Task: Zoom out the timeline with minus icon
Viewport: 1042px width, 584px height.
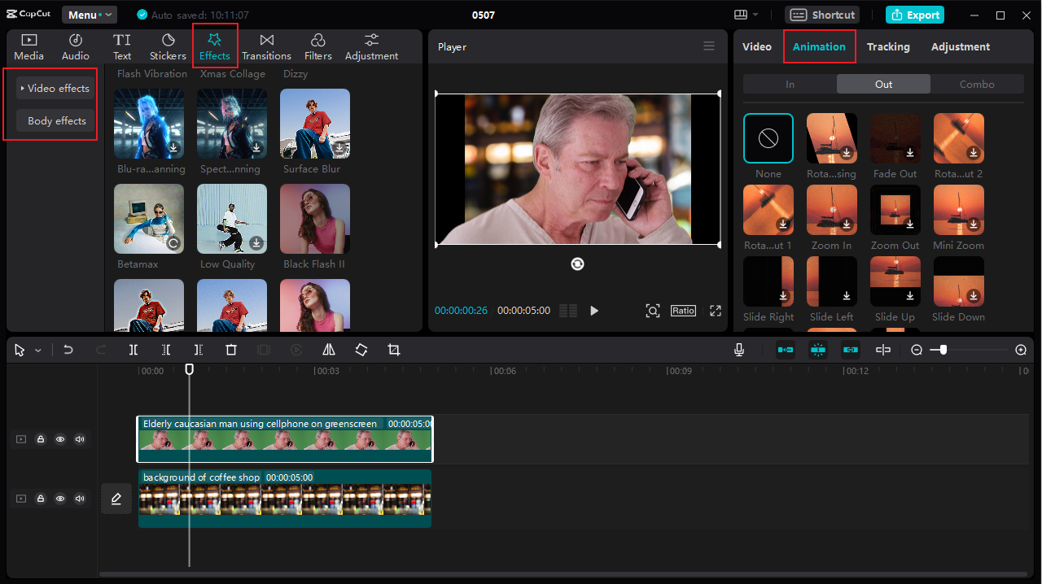Action: tap(917, 350)
